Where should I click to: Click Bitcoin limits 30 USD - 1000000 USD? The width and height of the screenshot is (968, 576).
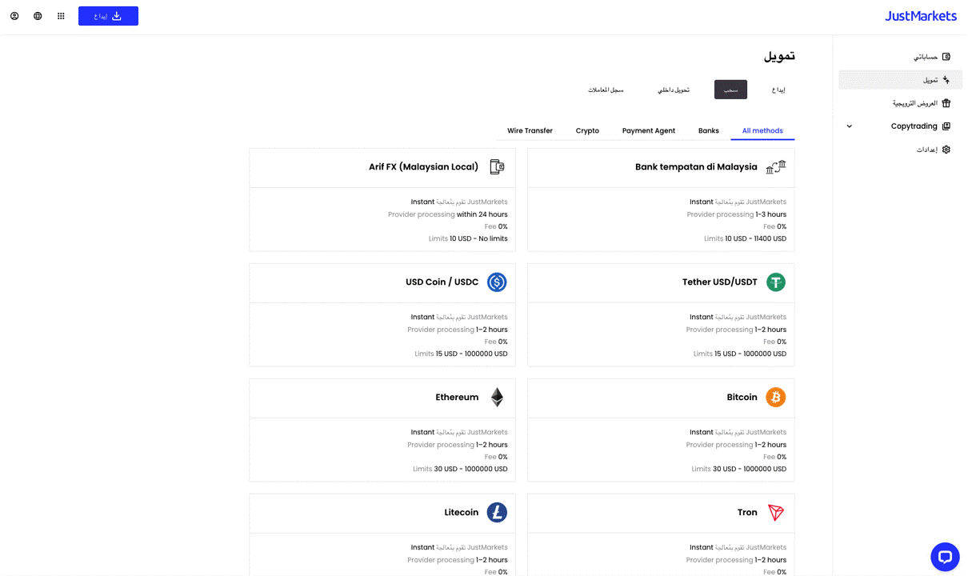point(739,469)
